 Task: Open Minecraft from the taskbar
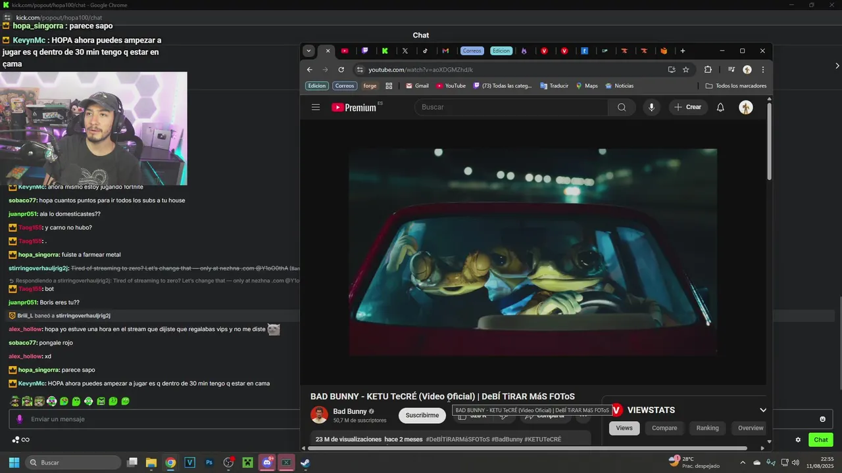click(247, 462)
